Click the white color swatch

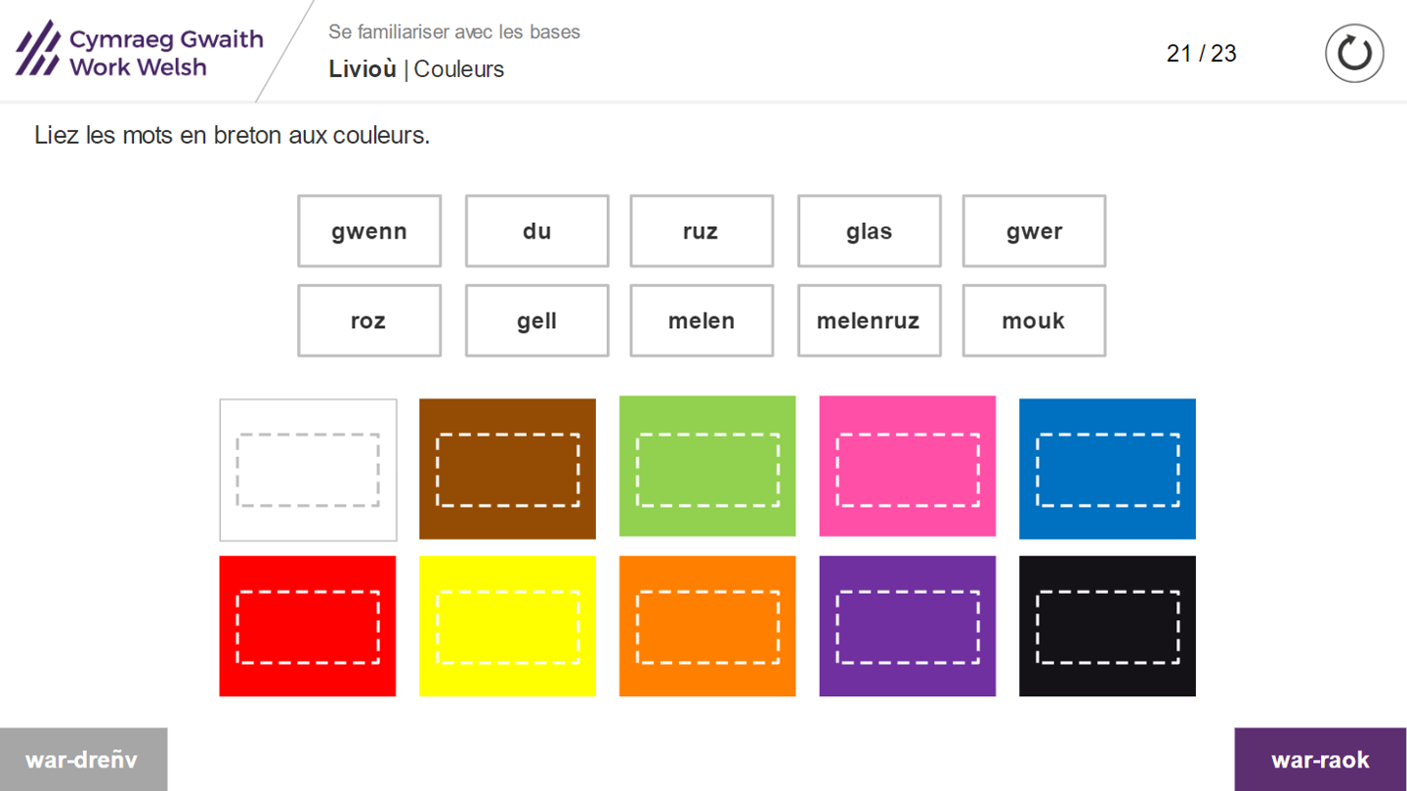pos(308,470)
